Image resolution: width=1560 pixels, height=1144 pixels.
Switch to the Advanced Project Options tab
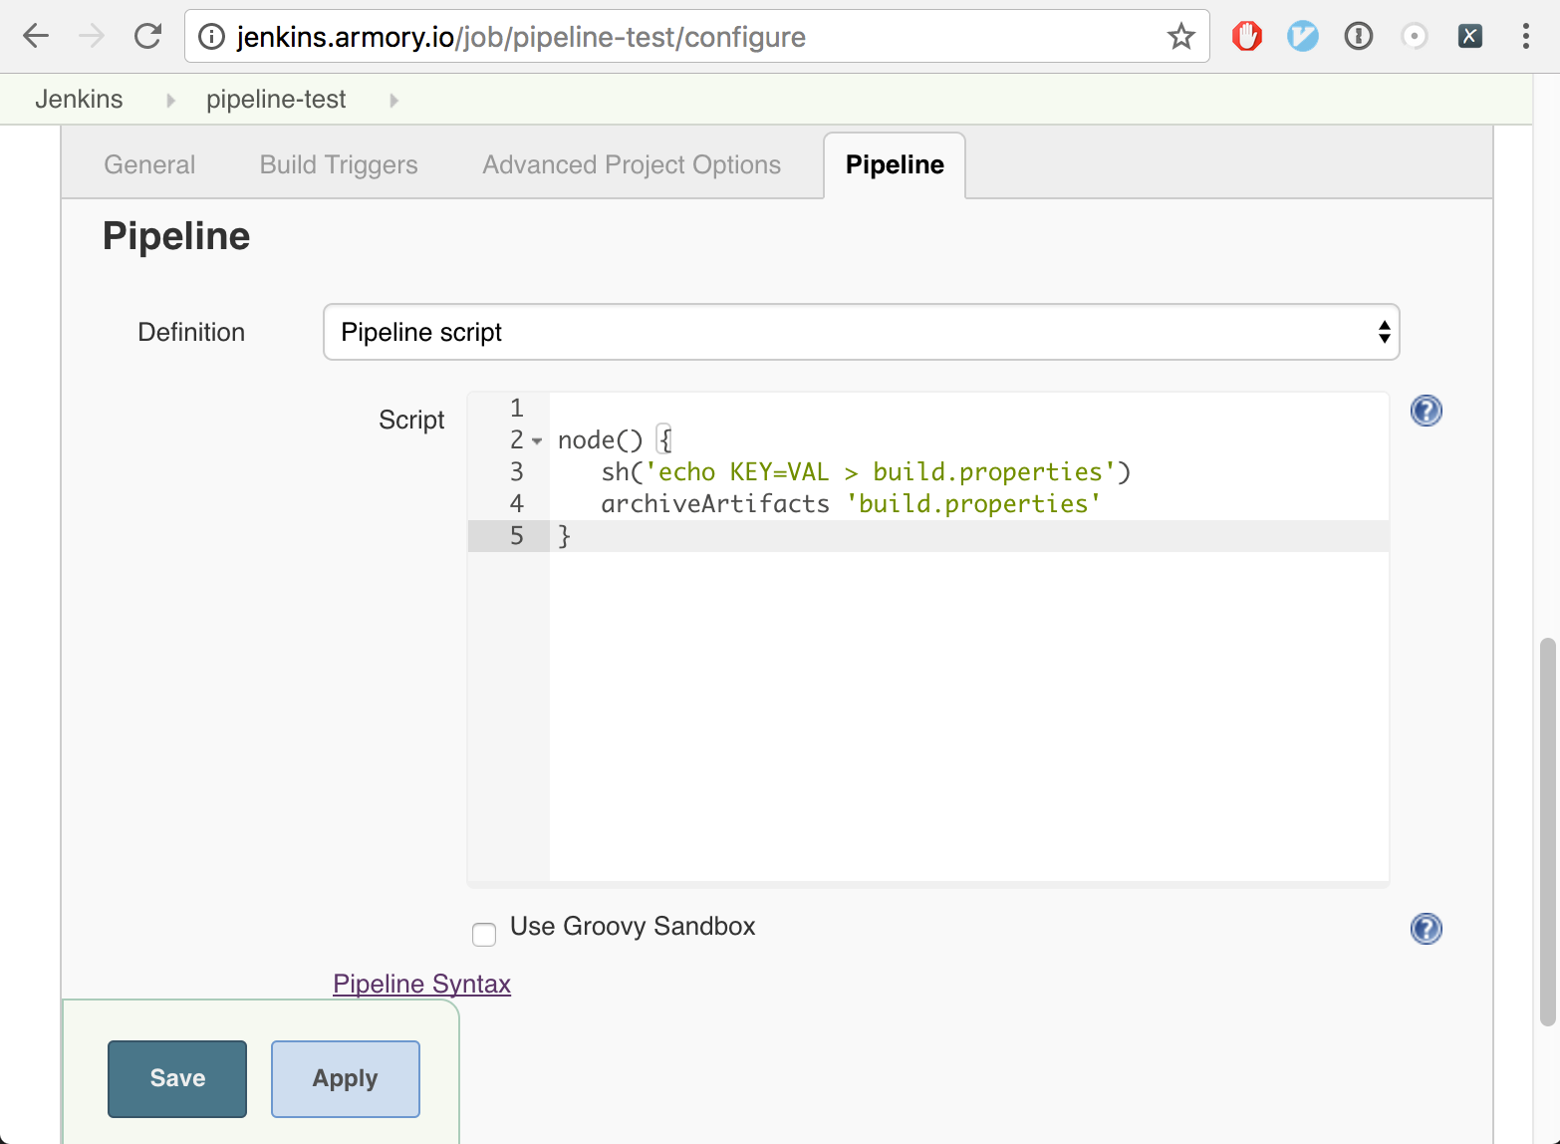pyautogui.click(x=632, y=164)
